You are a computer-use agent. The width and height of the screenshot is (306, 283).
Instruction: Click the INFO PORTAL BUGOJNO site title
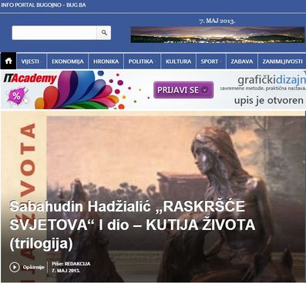pyautogui.click(x=43, y=5)
